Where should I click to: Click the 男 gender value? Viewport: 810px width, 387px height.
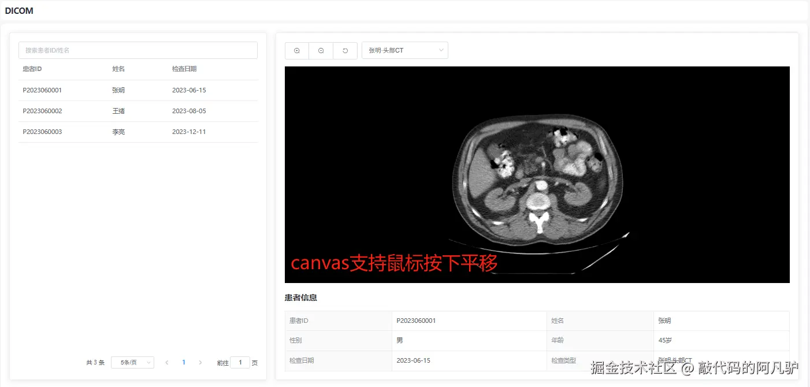[x=400, y=340]
